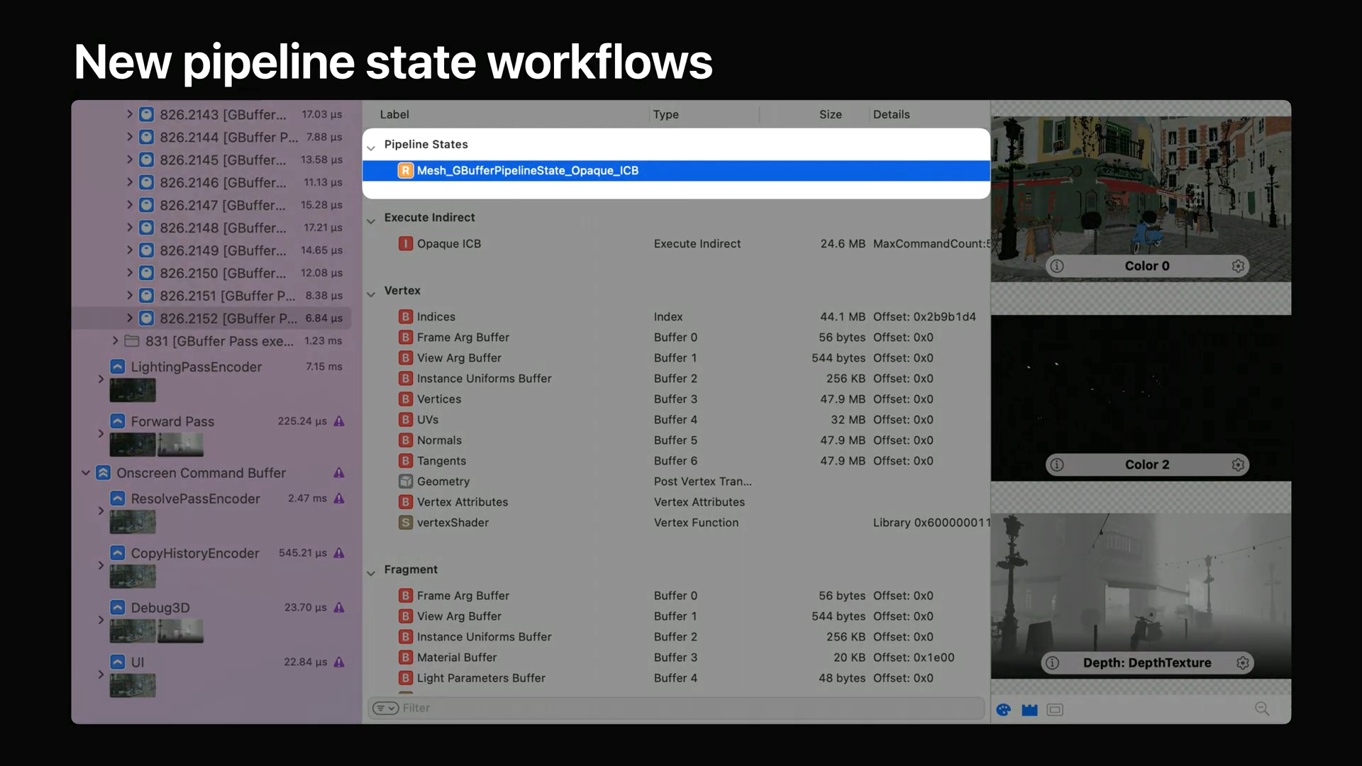Open info for the Color 2 attachment
The height and width of the screenshot is (766, 1362).
pyautogui.click(x=1057, y=465)
